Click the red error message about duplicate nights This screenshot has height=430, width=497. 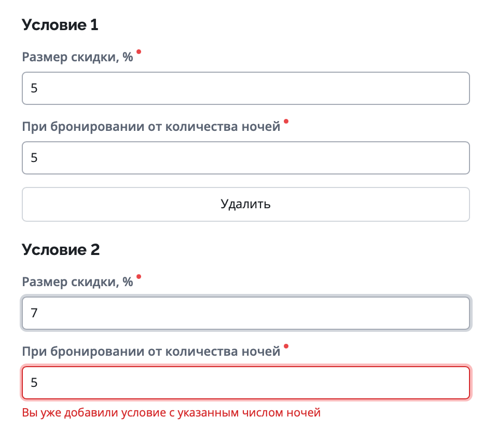[171, 413]
